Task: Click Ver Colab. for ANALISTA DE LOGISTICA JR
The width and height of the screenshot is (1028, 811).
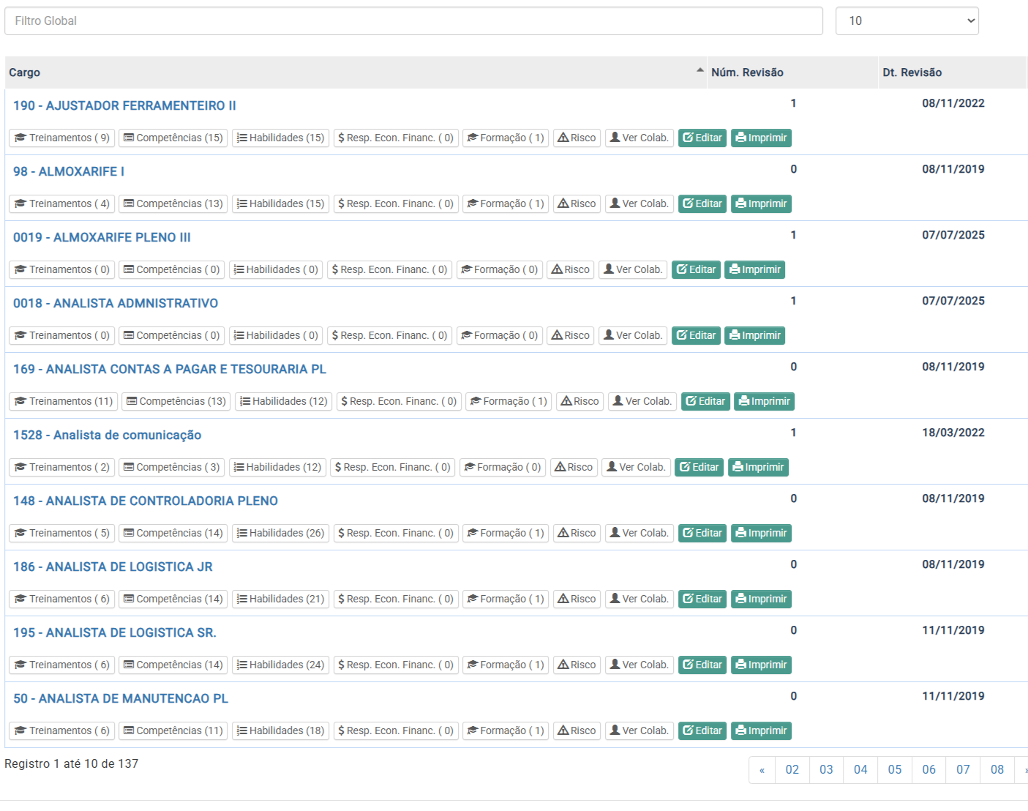Action: 639,599
